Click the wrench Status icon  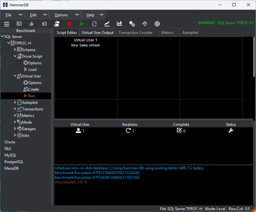231,130
